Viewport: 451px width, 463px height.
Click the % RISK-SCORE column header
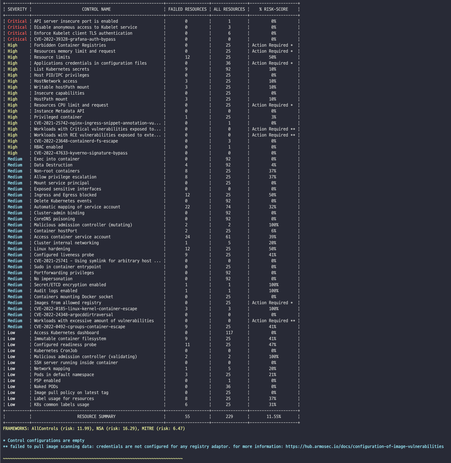[x=274, y=9]
